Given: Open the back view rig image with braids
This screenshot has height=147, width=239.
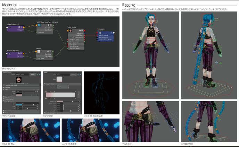Looking at the screenshot, I should tap(209, 55).
